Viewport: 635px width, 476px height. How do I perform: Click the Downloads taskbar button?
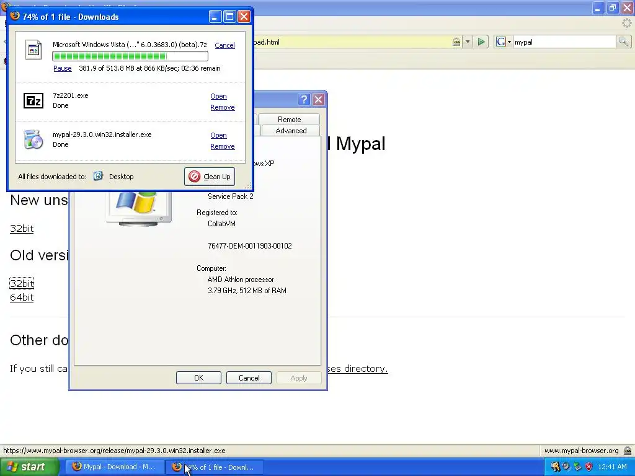215,467
